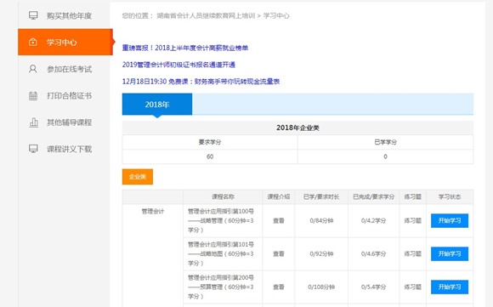The width and height of the screenshot is (493, 307).
Task: Start learning 管理会计应用指引第200号 course
Action: pyautogui.click(x=450, y=287)
